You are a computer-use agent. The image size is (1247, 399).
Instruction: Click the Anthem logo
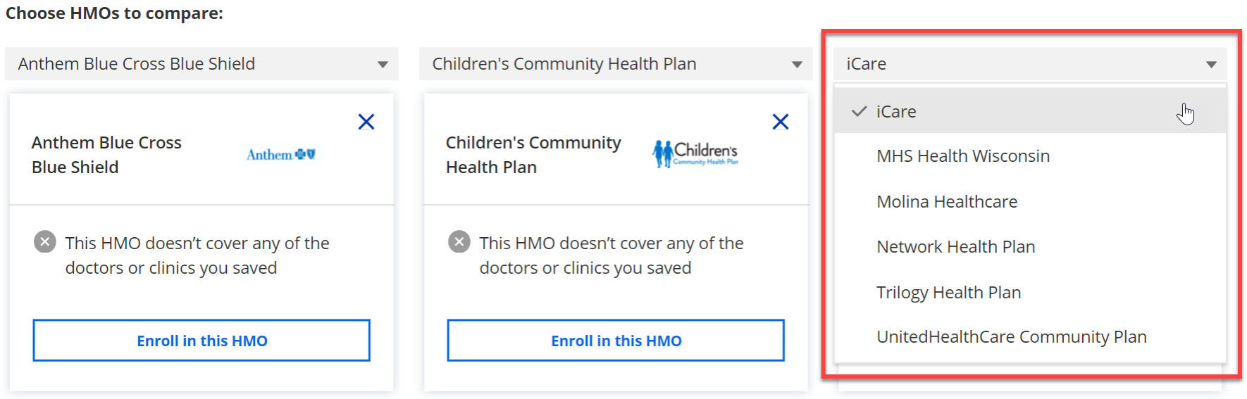pyautogui.click(x=280, y=154)
